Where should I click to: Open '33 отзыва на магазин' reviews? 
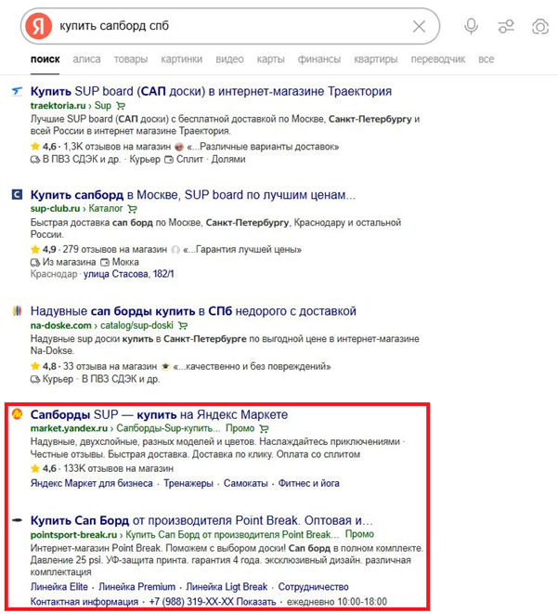(x=110, y=367)
